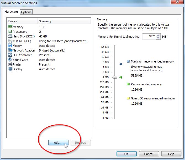Select the USB Controller label
185x160 pixels.
(x=22, y=55)
